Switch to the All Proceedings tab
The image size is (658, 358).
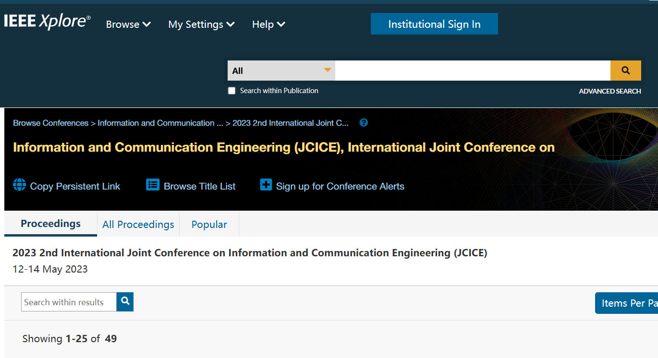pyautogui.click(x=138, y=225)
